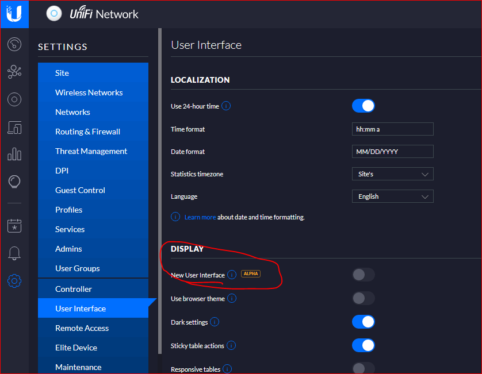Open the Devices icon in sidebar
Screen dimensions: 482x374
click(14, 128)
